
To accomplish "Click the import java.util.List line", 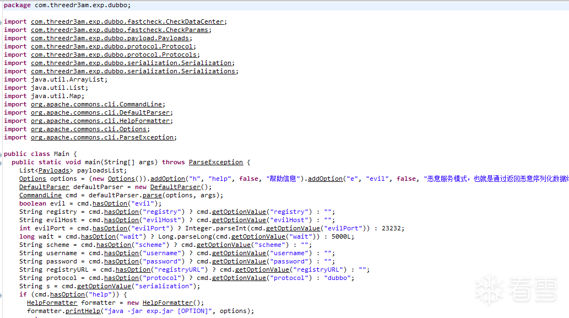I will click(46, 88).
